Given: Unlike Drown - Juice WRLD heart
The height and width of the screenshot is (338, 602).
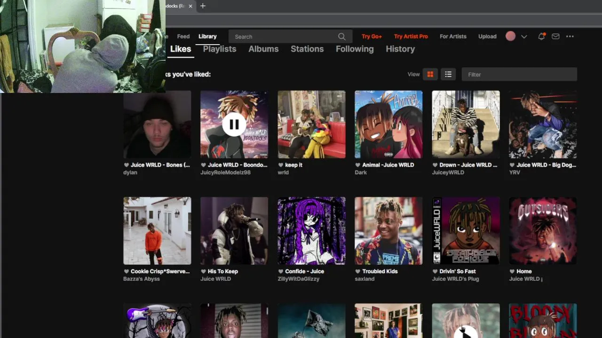Looking at the screenshot, I should click(x=435, y=165).
